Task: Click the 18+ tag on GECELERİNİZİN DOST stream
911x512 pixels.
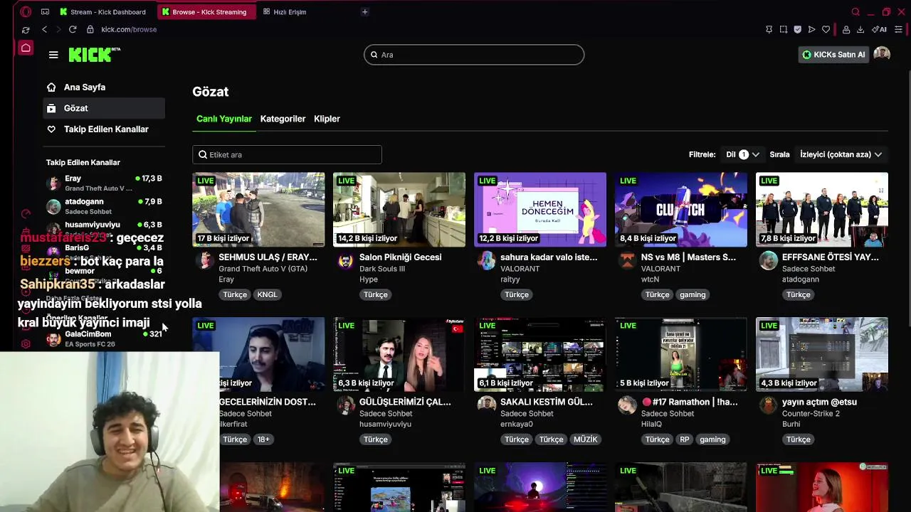Action: 263,439
